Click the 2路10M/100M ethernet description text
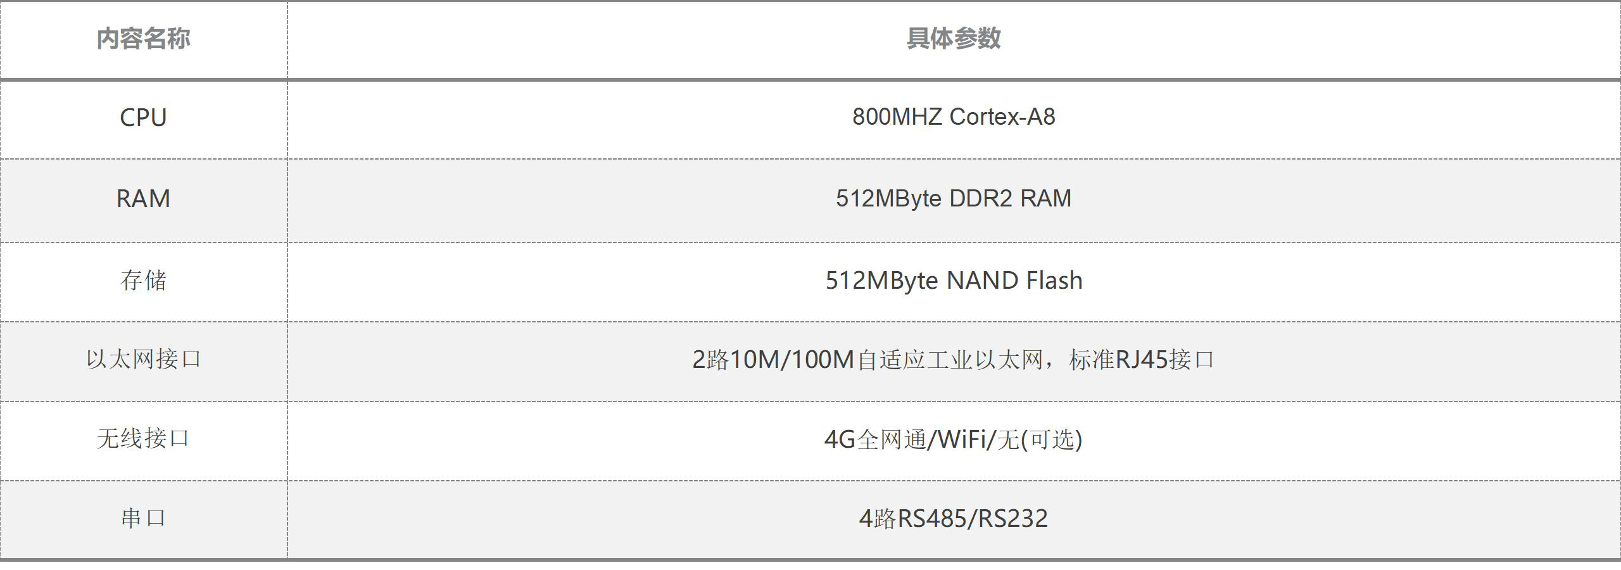Image resolution: width=1621 pixels, height=570 pixels. [954, 360]
